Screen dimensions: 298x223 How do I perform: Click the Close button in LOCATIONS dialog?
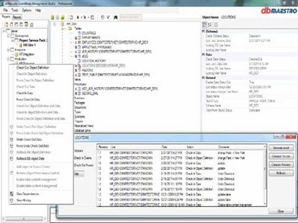pos(281,211)
